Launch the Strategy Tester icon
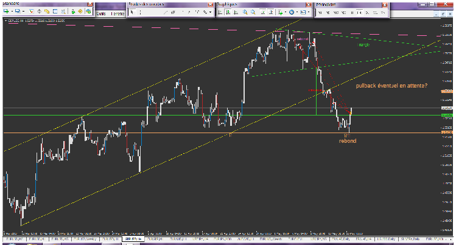The height and width of the screenshot is (245, 456). (63, 12)
